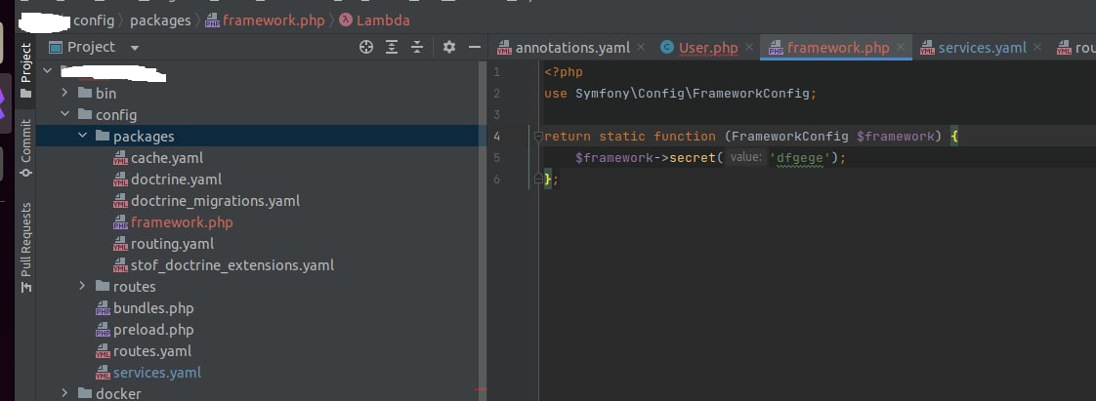
Task: Click the Lambda icon in breadcrumb
Action: point(345,20)
